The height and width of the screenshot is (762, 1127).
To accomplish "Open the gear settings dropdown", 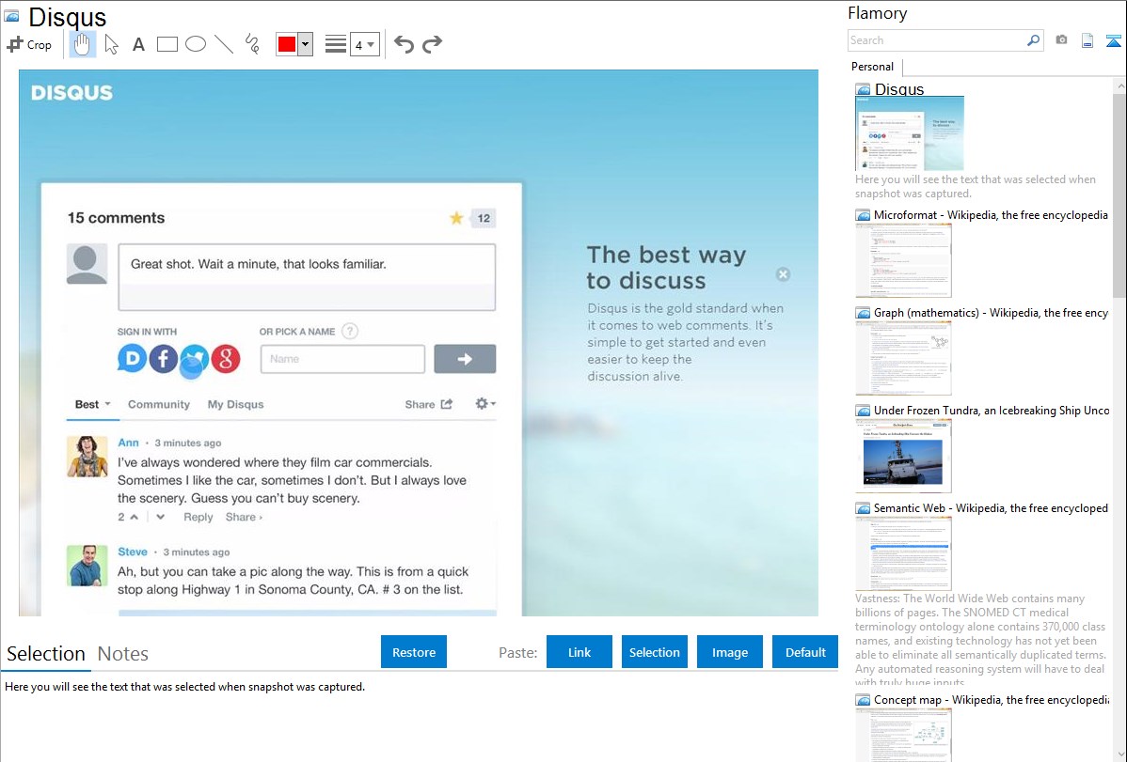I will pyautogui.click(x=485, y=404).
